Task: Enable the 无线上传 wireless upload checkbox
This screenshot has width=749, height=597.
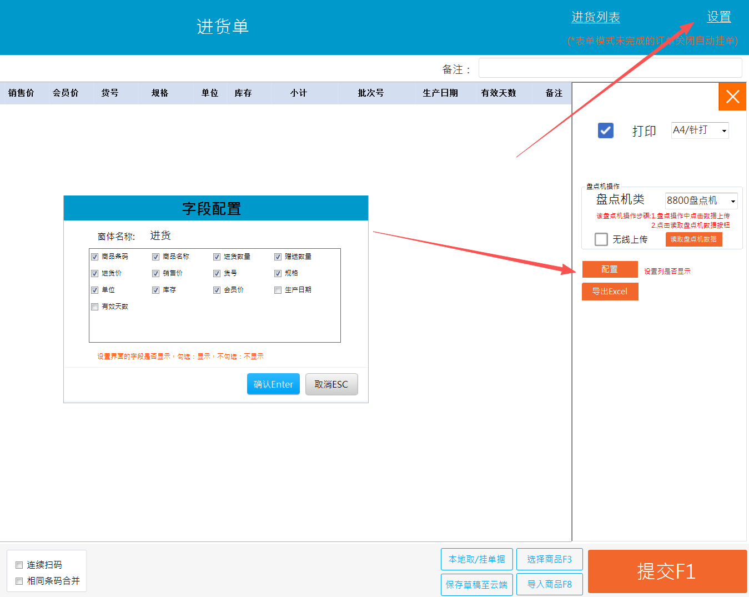Action: point(601,239)
